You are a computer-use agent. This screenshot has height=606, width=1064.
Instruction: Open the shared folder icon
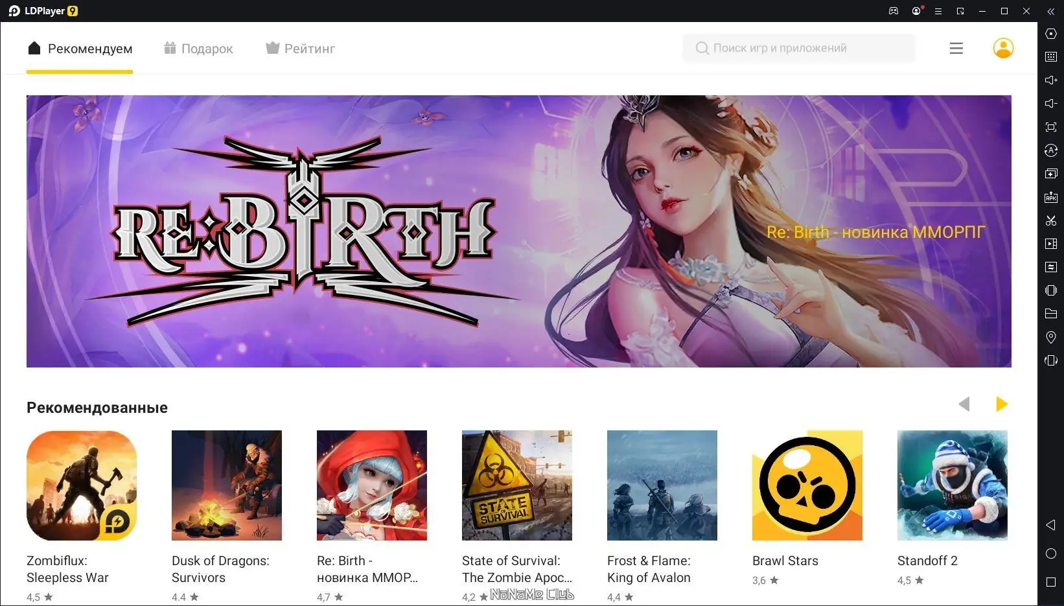[1051, 314]
